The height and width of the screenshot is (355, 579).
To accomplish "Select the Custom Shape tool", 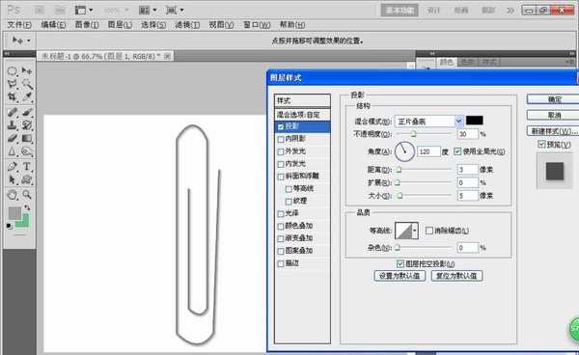I will tap(27, 179).
